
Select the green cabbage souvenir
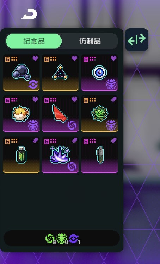tap(99, 114)
